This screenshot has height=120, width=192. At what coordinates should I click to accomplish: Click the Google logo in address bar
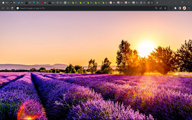[x=18, y=8]
